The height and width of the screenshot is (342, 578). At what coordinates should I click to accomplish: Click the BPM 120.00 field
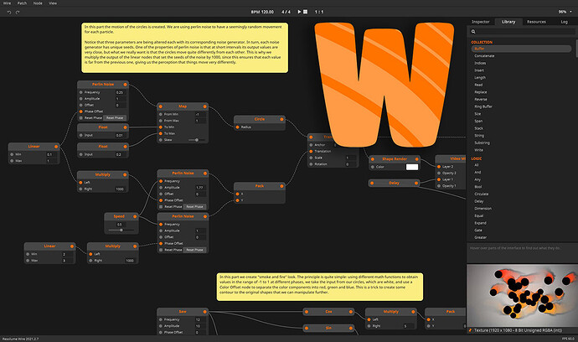262,12
